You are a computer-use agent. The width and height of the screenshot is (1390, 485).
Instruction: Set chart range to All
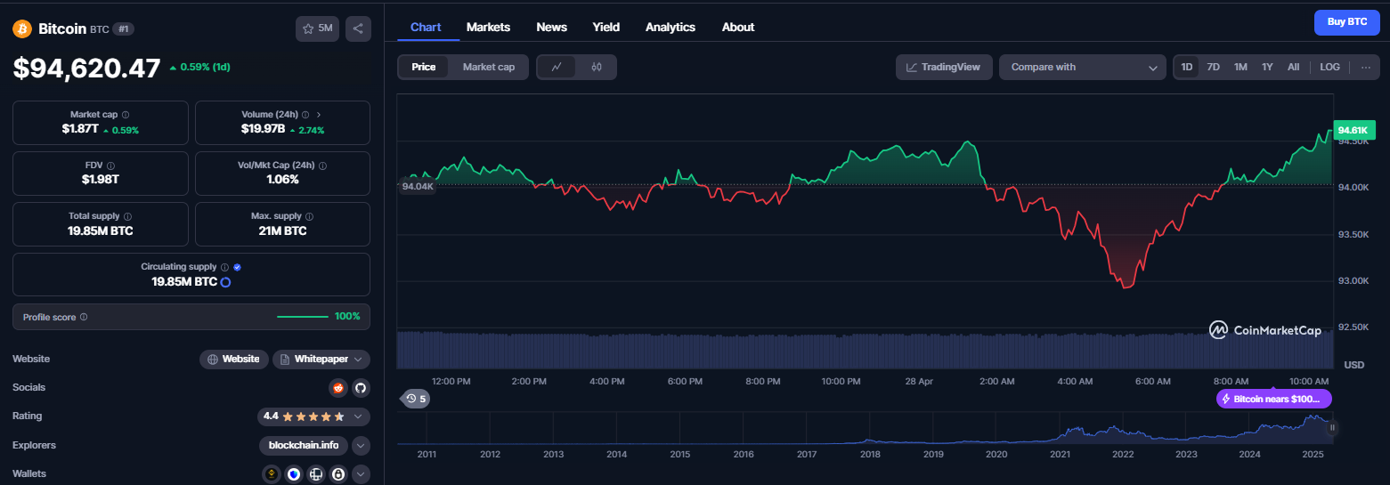[1293, 67]
